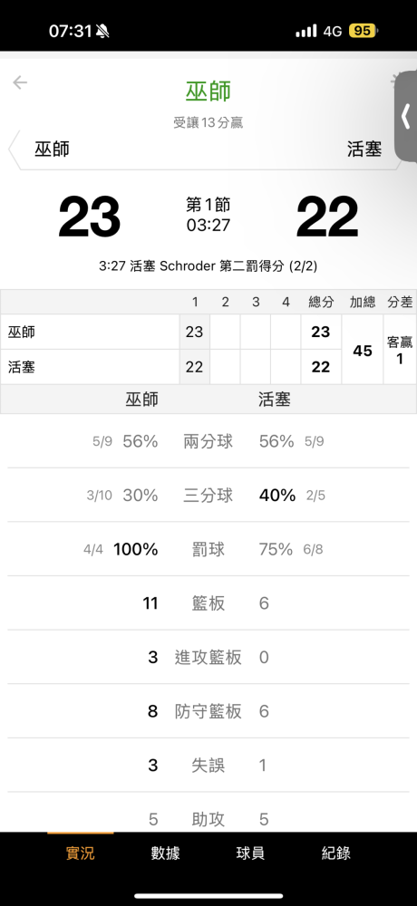Tap the green 巫師 title heading
417x906 pixels.
[x=208, y=92]
